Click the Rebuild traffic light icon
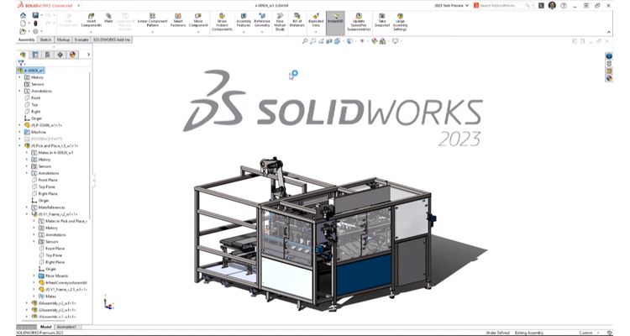 (35, 24)
